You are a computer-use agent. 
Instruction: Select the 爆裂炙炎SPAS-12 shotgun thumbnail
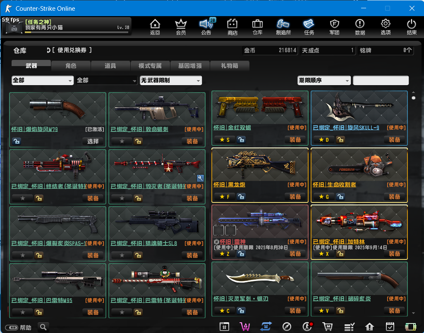[x=57, y=224]
